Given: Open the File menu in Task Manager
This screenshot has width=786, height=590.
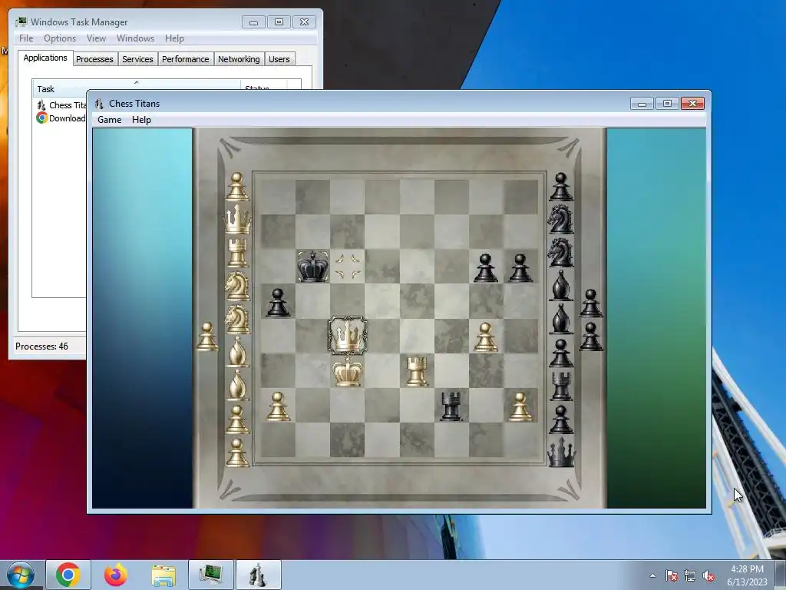Looking at the screenshot, I should coord(26,38).
